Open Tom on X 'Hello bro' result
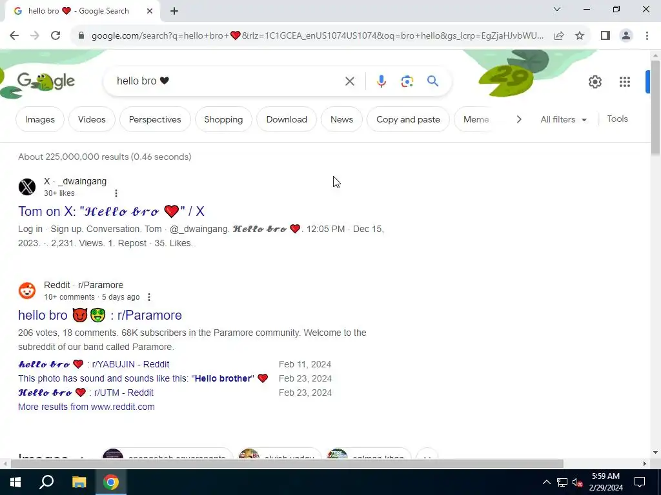Viewport: 661px width, 495px height. [x=111, y=211]
